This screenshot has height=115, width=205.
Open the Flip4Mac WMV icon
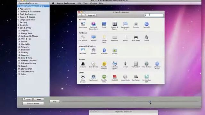point(104,77)
